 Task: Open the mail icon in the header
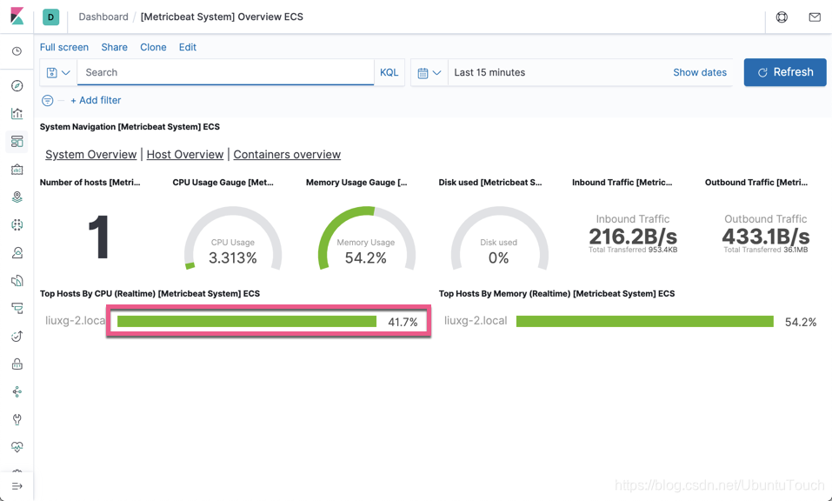tap(814, 17)
